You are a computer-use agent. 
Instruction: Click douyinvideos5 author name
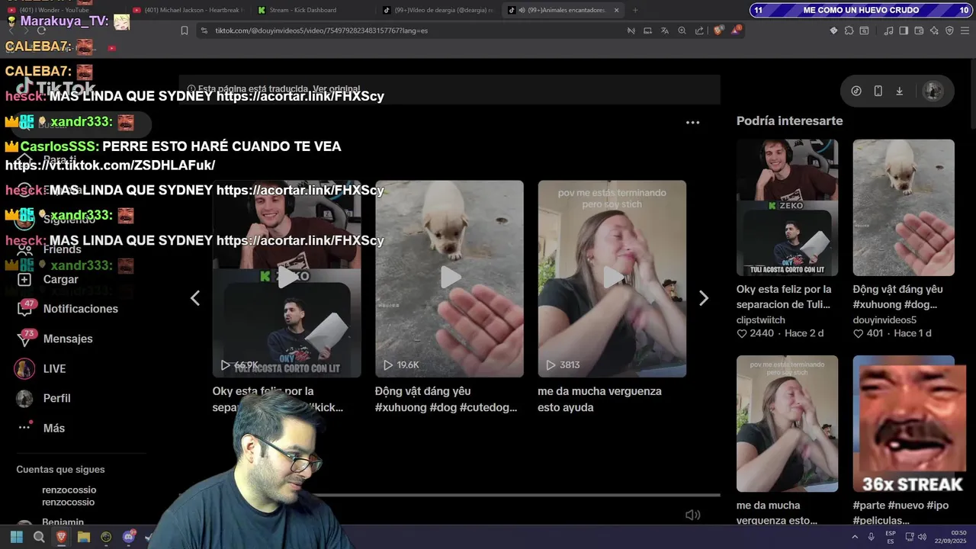point(884,319)
